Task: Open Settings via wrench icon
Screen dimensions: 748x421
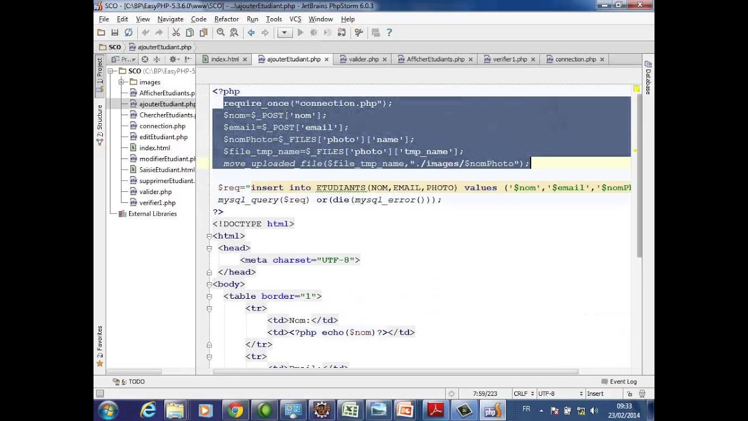Action: click(359, 33)
